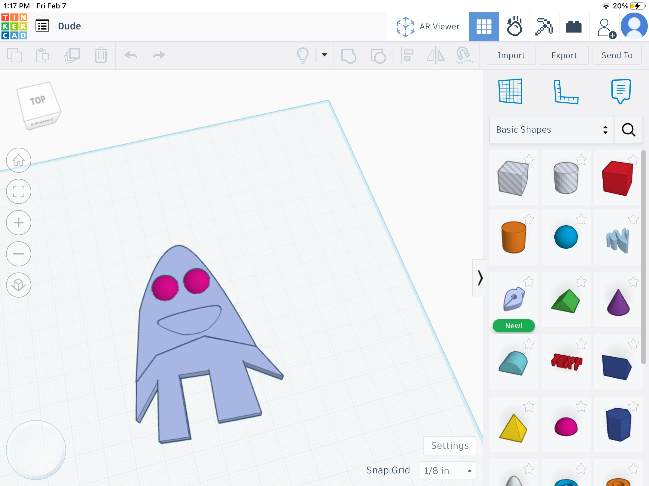Redo the last undone action

tap(159, 55)
